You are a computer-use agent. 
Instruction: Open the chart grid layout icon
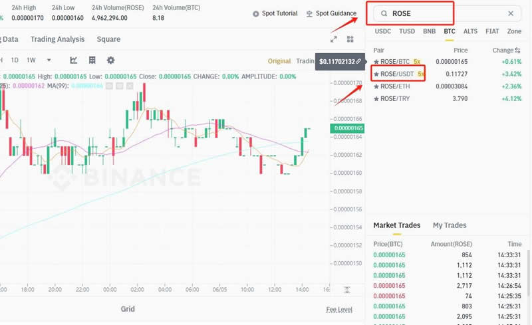tap(92, 60)
